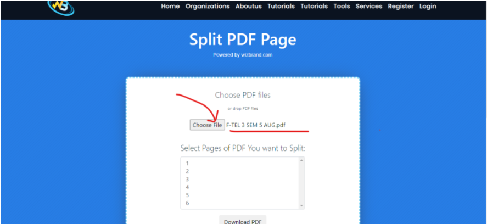The width and height of the screenshot is (487, 224).
Task: Click the Register link
Action: pyautogui.click(x=401, y=6)
